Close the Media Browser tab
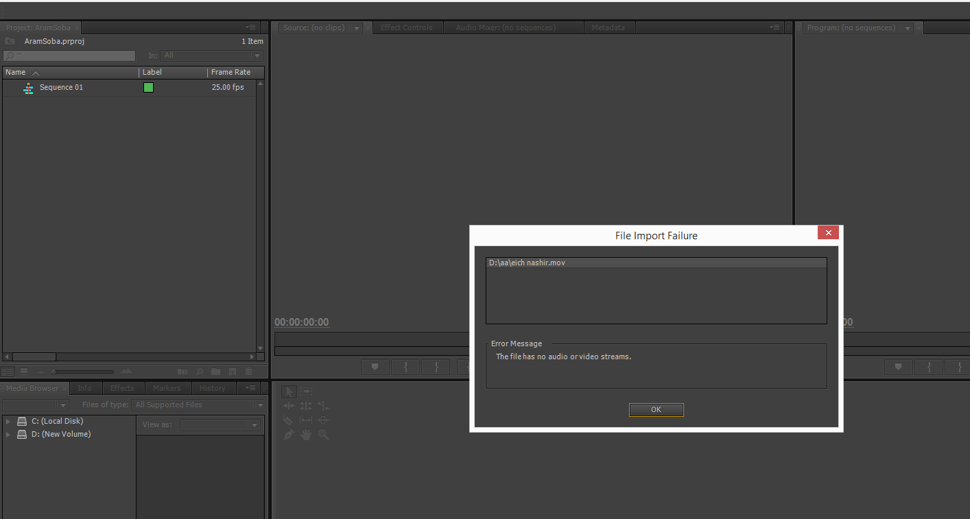970x519 pixels. click(64, 388)
